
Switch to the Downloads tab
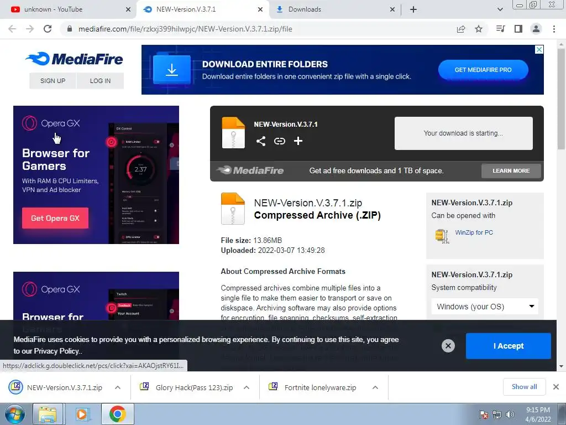coord(334,9)
